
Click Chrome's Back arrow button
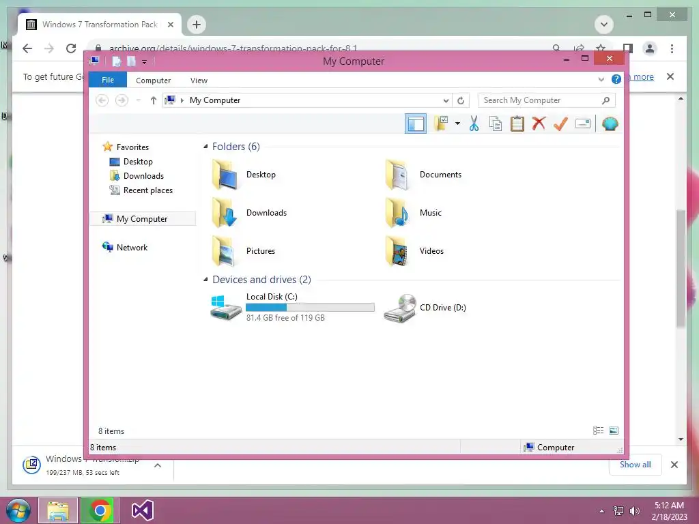[x=27, y=48]
